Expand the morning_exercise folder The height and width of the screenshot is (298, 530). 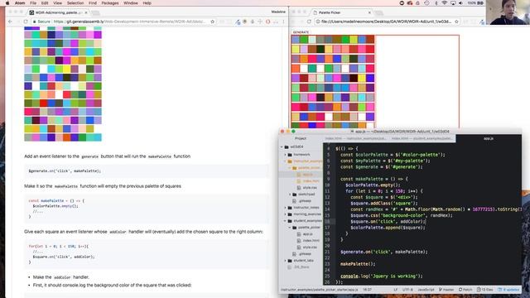[286, 214]
